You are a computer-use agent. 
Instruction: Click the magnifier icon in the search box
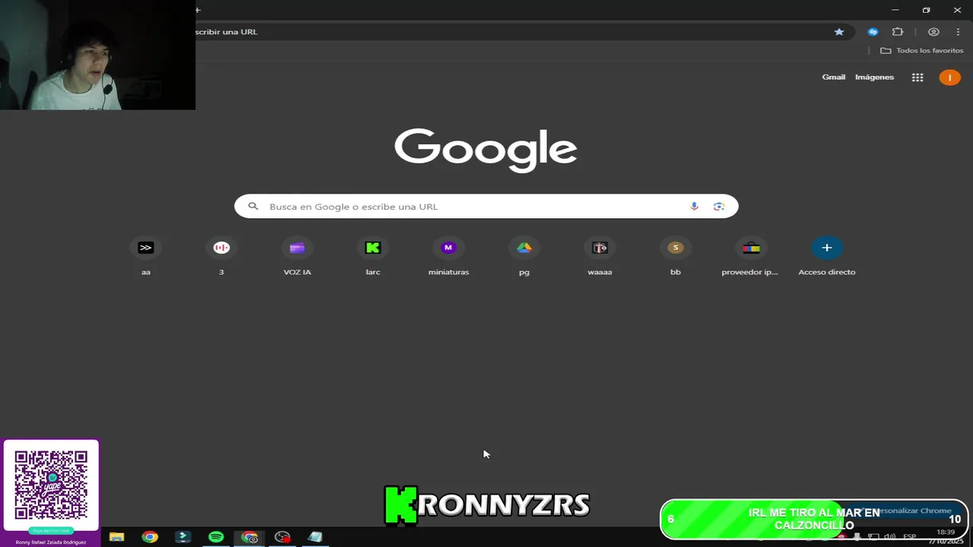click(253, 207)
